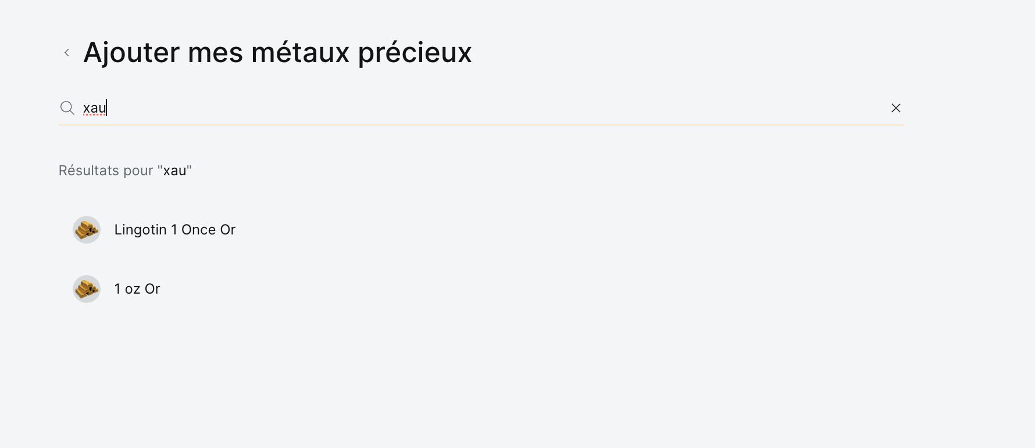Click gold bars icon beside Lingotin 1 Once Or
This screenshot has height=448, width=1035.
[87, 230]
